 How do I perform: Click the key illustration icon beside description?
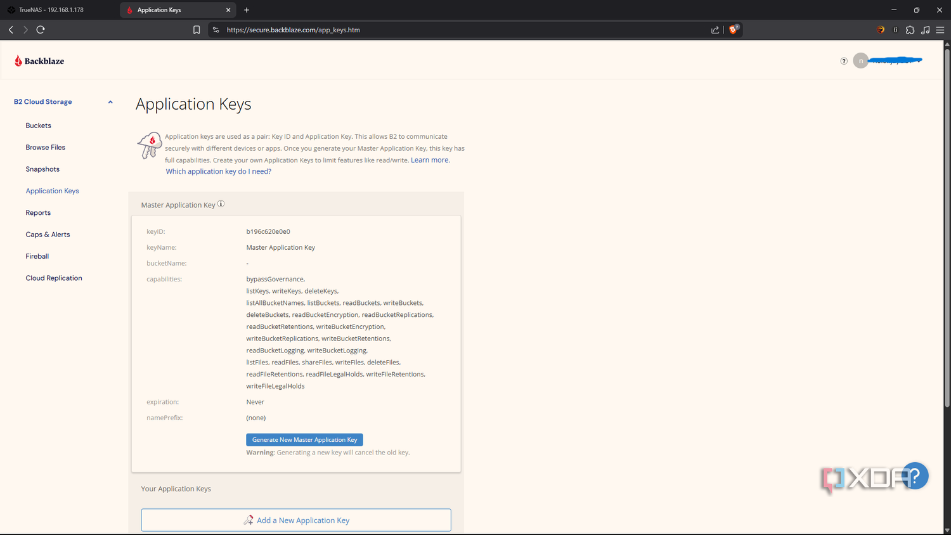pyautogui.click(x=150, y=146)
